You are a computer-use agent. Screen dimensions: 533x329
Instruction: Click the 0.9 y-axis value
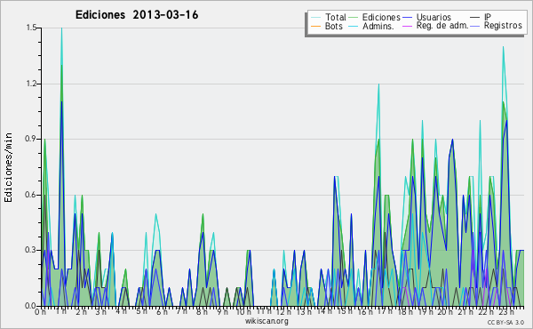[x=31, y=139]
